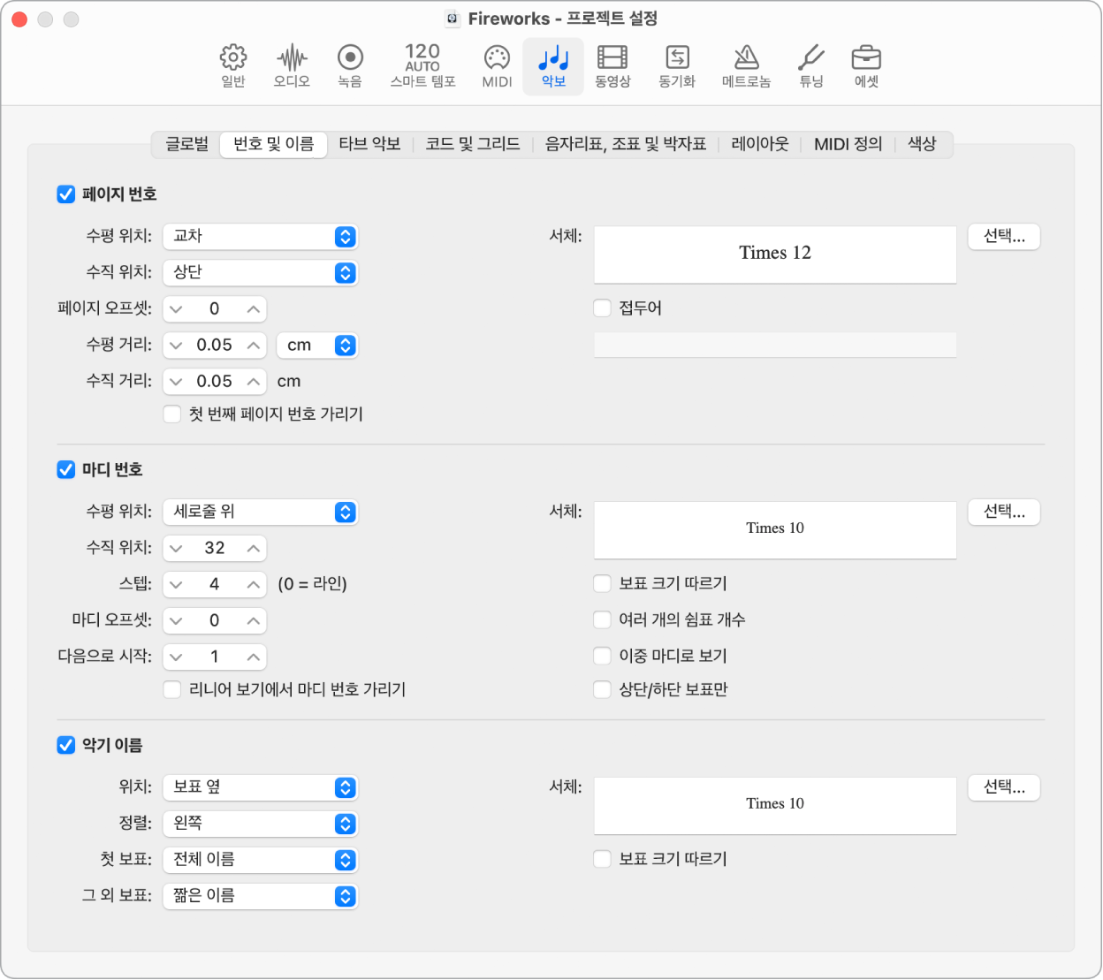Toggle the 마디 번호 checkbox
This screenshot has height=980, width=1103.
pos(66,470)
